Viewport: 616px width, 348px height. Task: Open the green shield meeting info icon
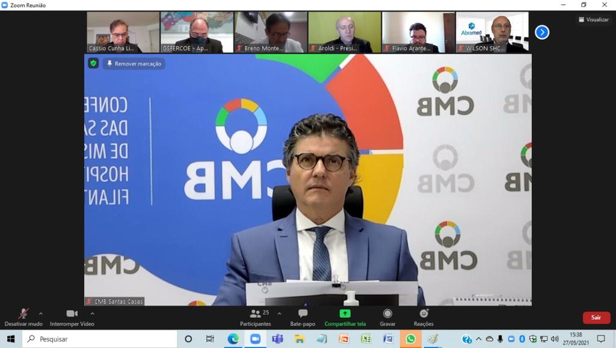(93, 63)
